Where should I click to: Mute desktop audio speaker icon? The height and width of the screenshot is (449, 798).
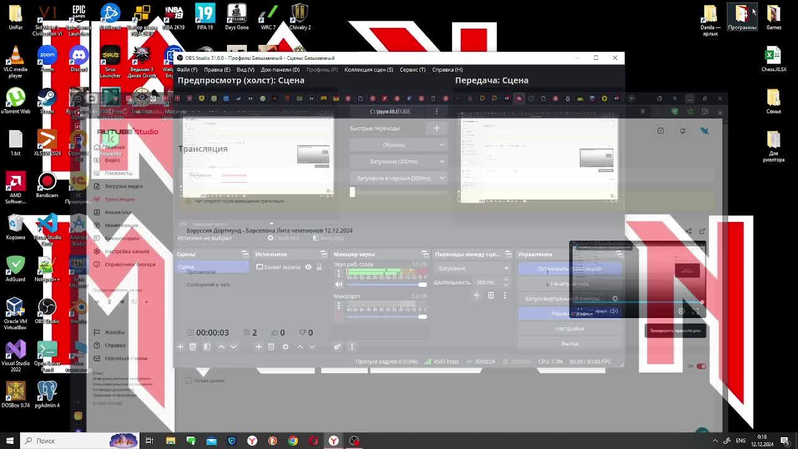click(339, 284)
